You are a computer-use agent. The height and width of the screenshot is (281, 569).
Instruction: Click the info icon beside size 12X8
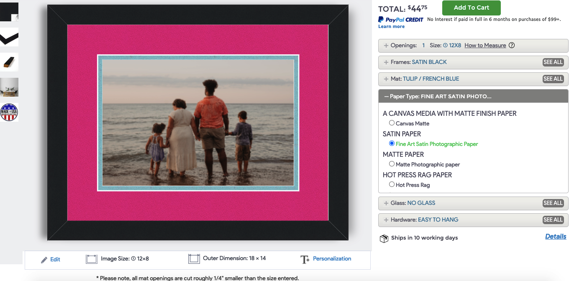point(445,45)
